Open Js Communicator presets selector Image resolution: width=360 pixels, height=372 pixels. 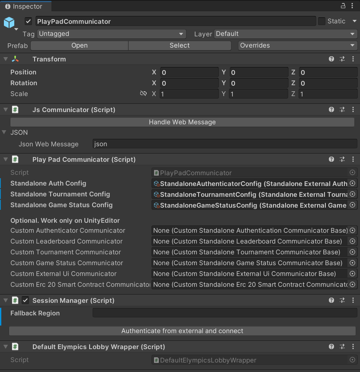click(342, 109)
